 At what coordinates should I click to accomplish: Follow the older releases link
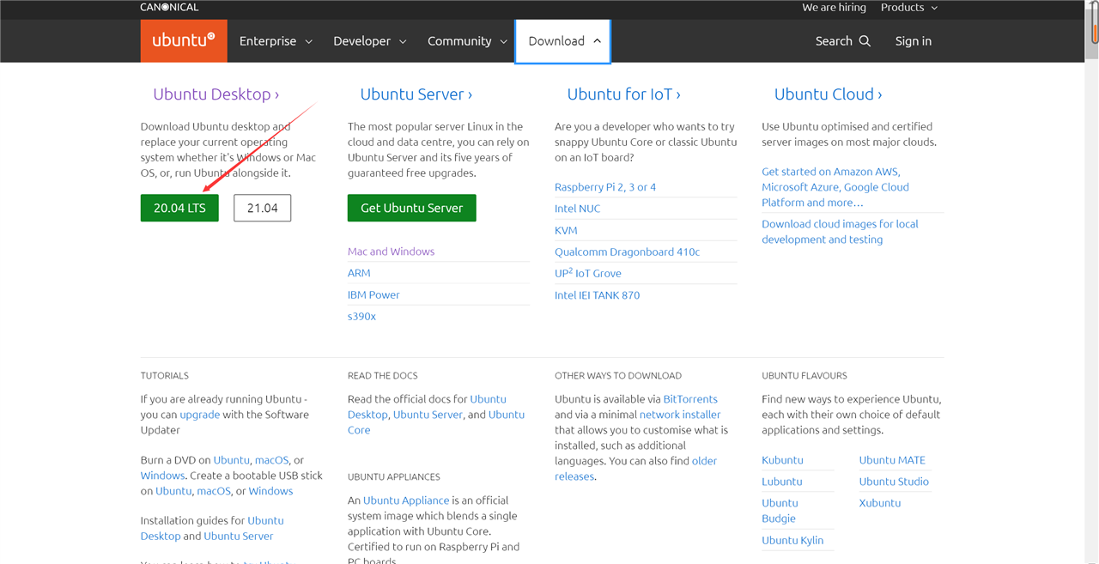635,469
